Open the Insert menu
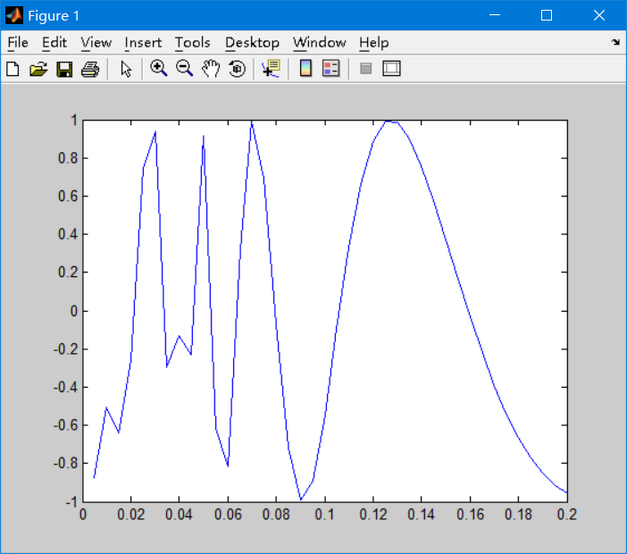Image resolution: width=627 pixels, height=554 pixels. pyautogui.click(x=143, y=42)
